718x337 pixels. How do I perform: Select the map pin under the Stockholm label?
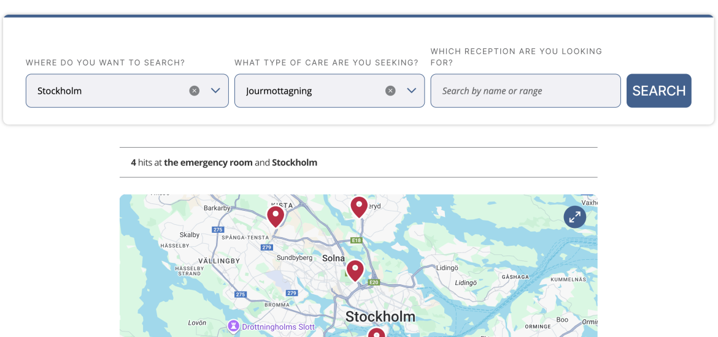[376, 333]
